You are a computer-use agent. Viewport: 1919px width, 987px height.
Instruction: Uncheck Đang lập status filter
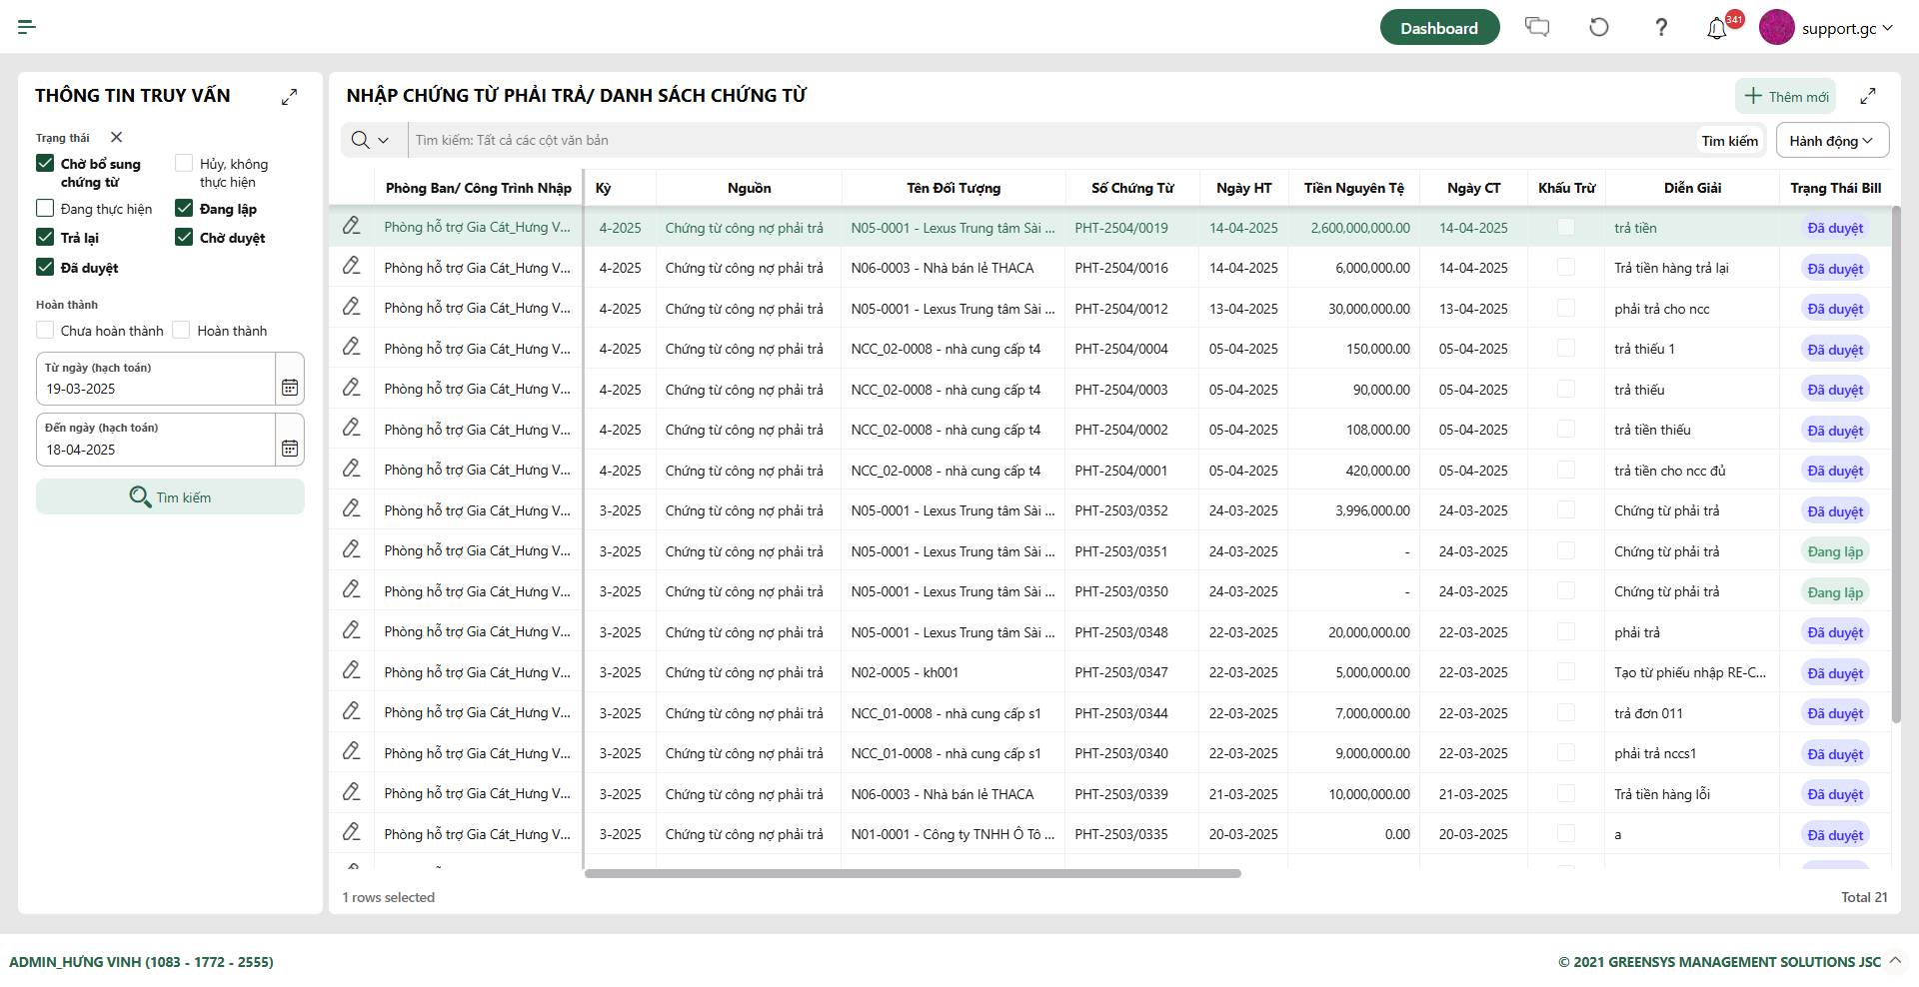184,208
